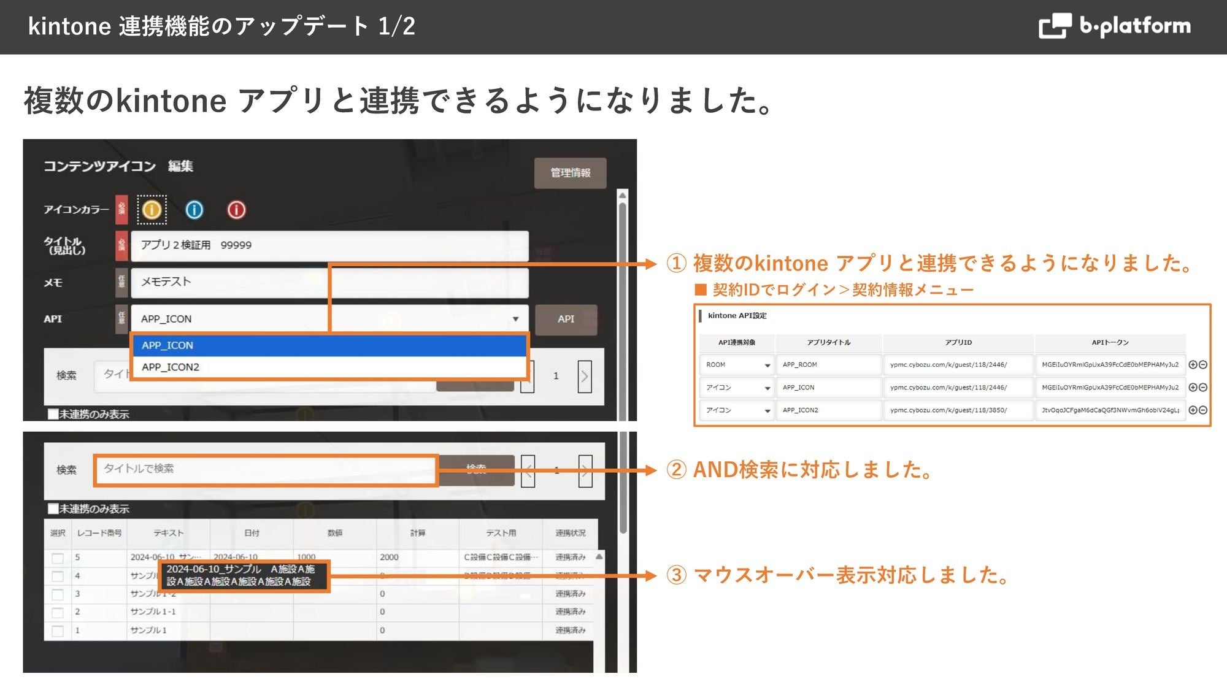Click the メモ field containing メモテスト
Image resolution: width=1227 pixels, height=690 pixels.
[329, 282]
